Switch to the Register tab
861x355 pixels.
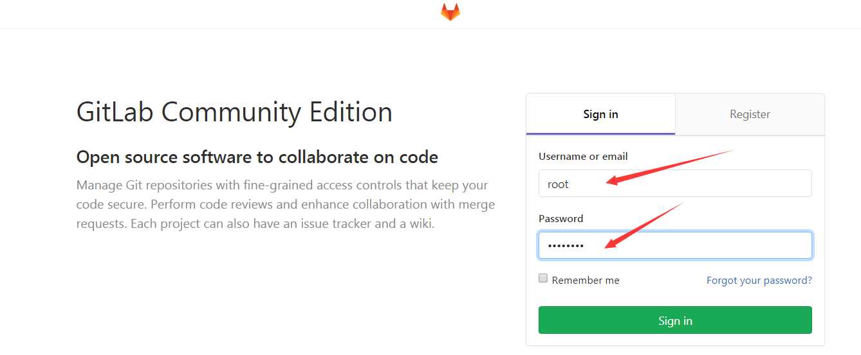(x=750, y=114)
